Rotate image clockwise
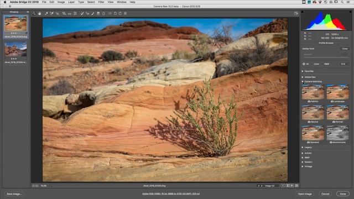 click(x=120, y=13)
